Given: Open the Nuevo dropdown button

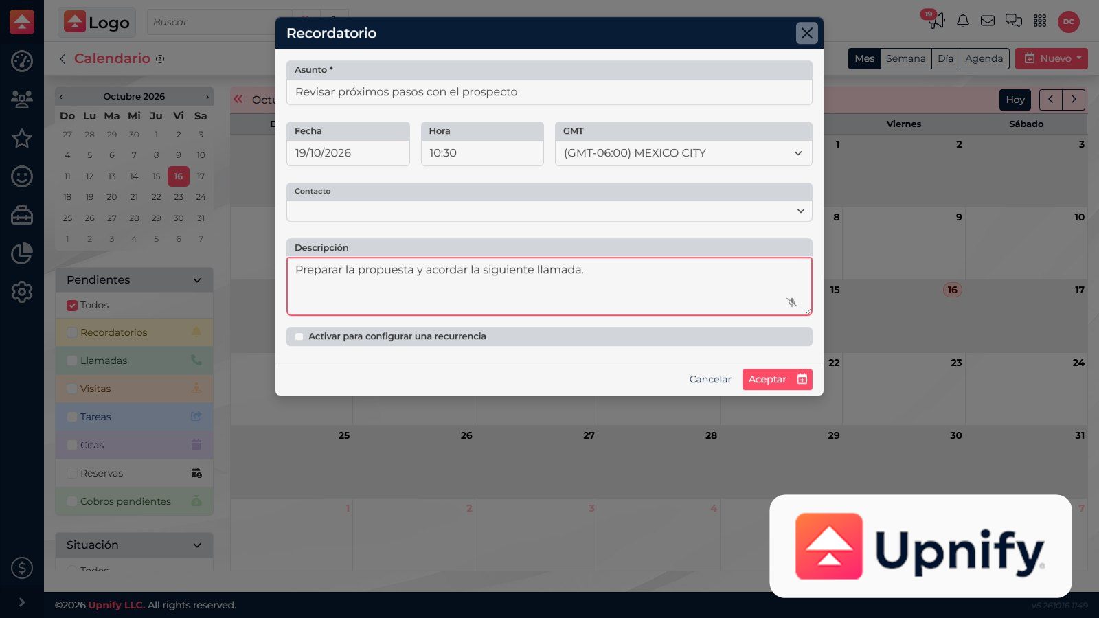Looking at the screenshot, I should (x=1052, y=58).
